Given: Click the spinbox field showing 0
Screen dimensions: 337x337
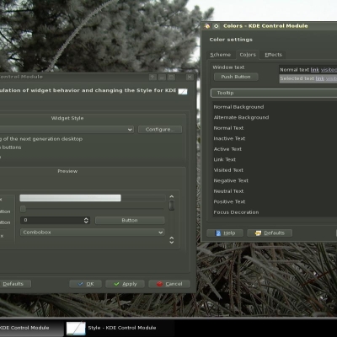Looking at the screenshot, I should coord(52,221).
